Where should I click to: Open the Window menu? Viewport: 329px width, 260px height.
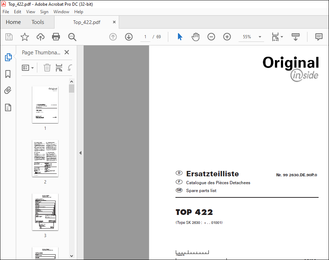pyautogui.click(x=61, y=12)
